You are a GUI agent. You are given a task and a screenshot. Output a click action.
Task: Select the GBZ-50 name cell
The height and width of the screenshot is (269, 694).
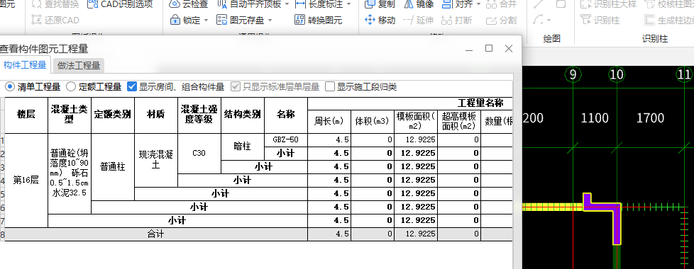[286, 140]
